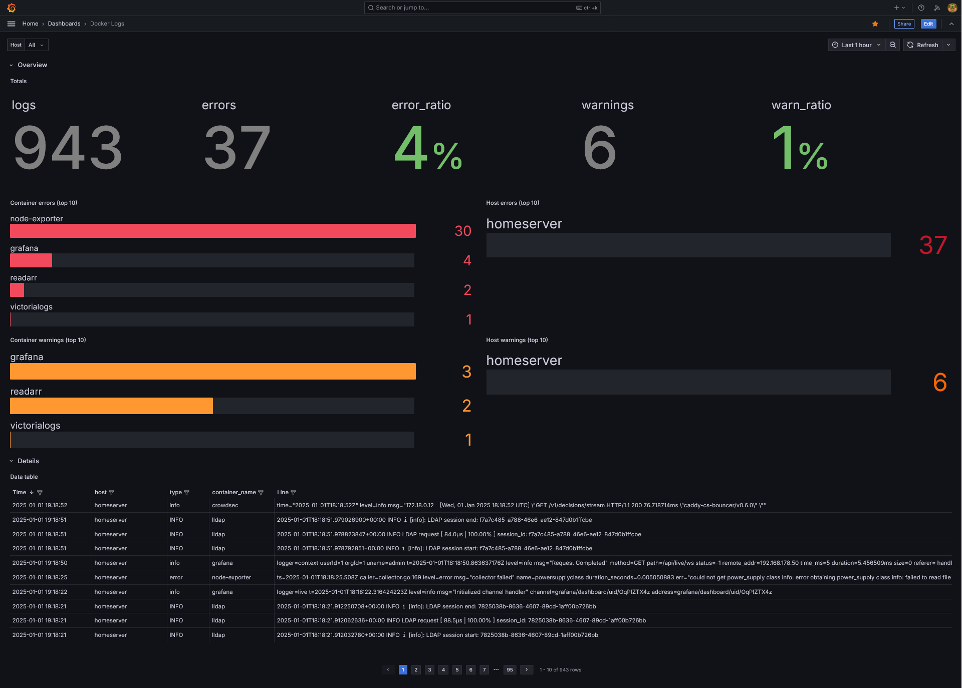
Task: Collapse the top toolbar with chevron
Action: coord(951,24)
